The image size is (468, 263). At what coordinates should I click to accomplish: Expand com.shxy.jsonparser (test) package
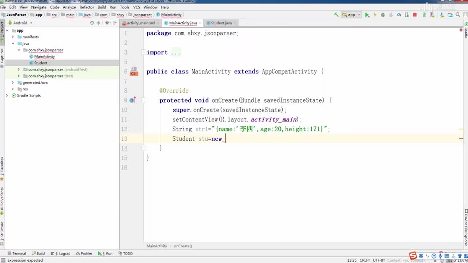19,76
